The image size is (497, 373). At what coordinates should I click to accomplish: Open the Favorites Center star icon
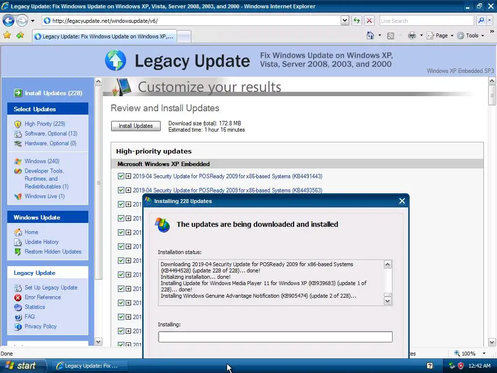[x=7, y=35]
